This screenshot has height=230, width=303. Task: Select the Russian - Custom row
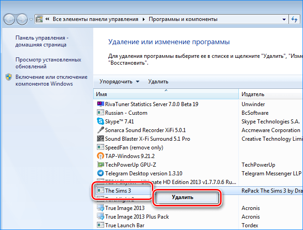(x=126, y=113)
